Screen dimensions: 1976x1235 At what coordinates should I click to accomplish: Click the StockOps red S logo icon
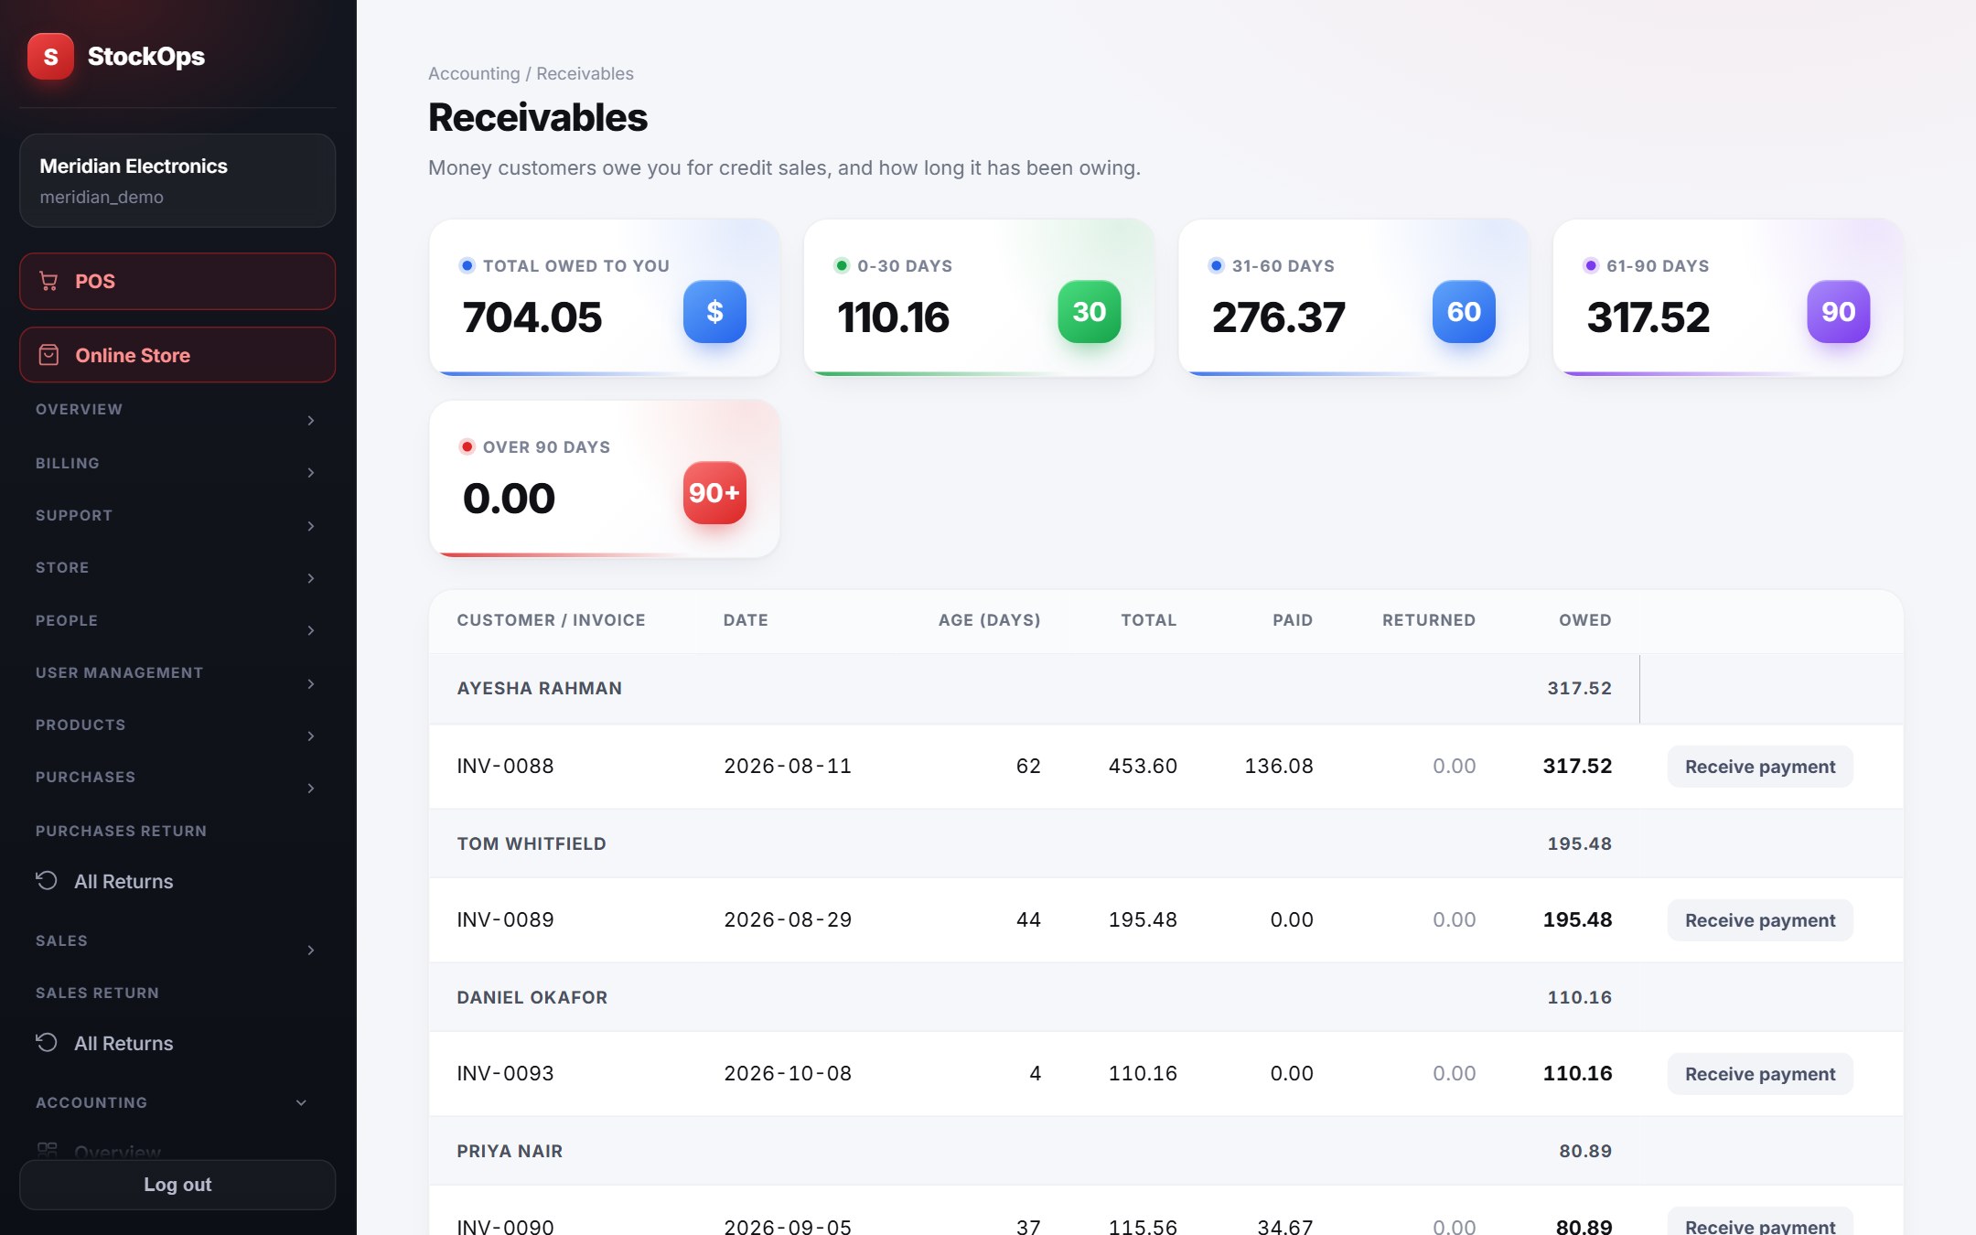[x=50, y=57]
